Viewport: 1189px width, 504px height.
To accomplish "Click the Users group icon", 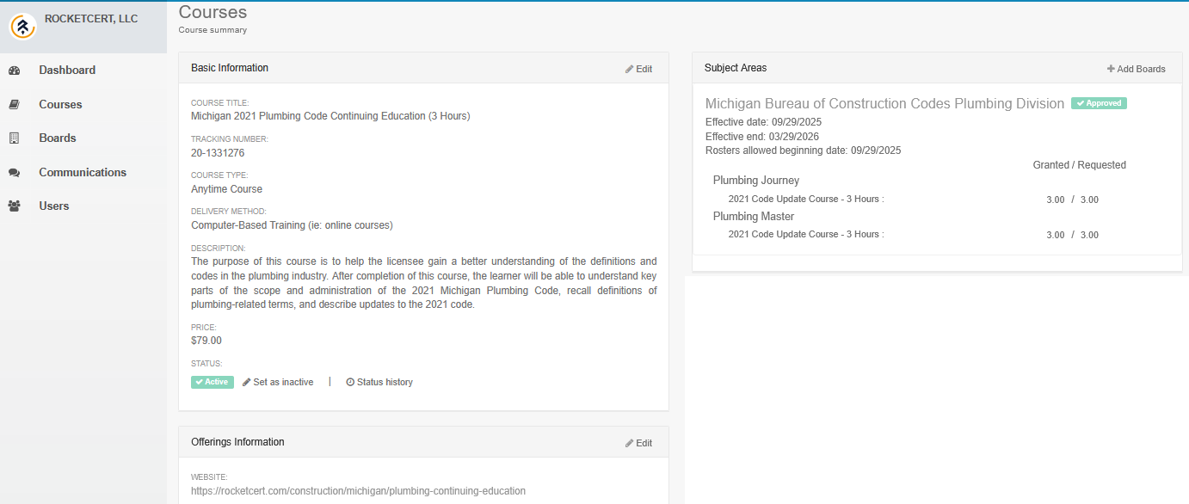I will click(14, 206).
